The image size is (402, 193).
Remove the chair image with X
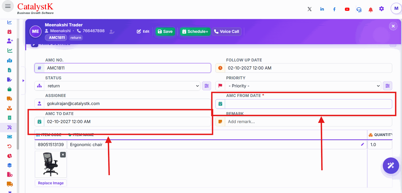coord(63,155)
